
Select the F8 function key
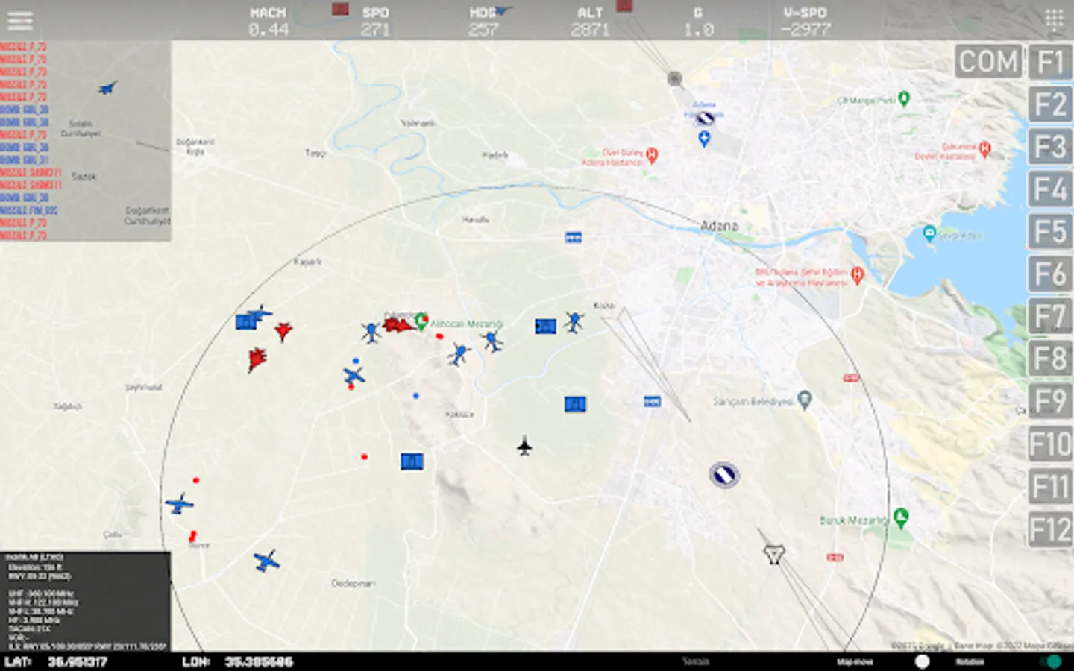point(1050,359)
